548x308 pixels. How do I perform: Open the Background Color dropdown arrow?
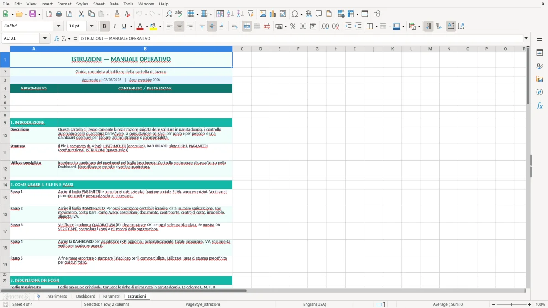point(160,26)
